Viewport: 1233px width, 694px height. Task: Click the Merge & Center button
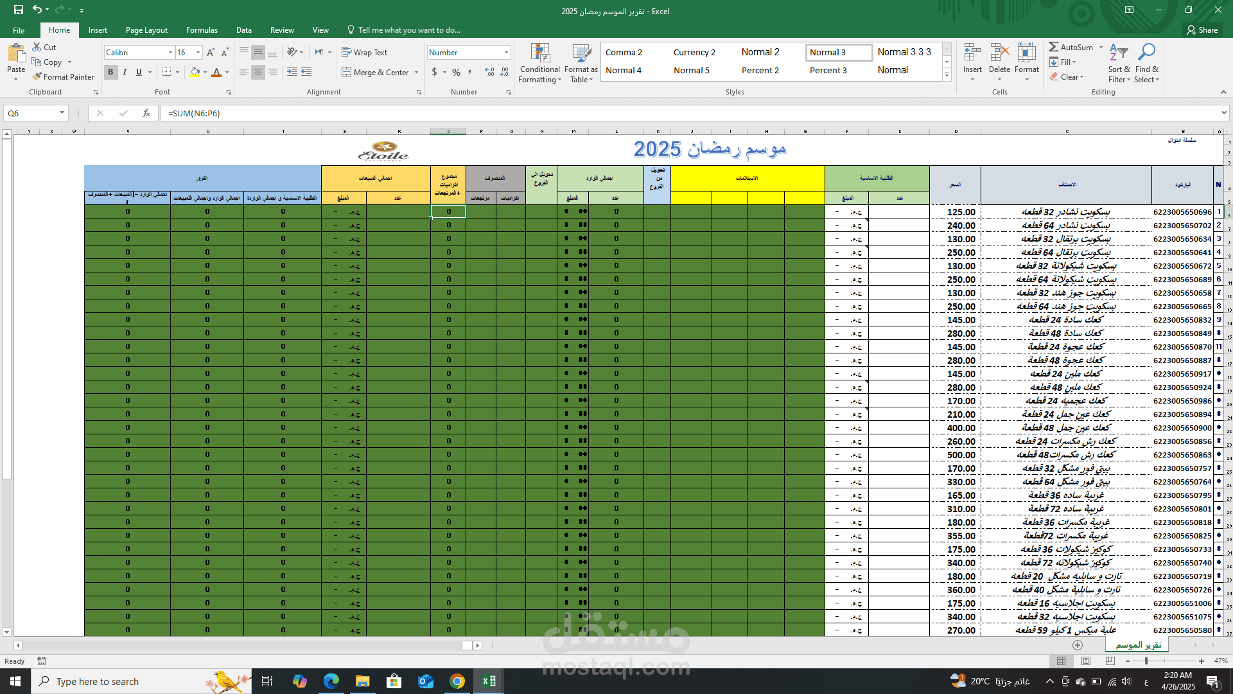pos(376,73)
